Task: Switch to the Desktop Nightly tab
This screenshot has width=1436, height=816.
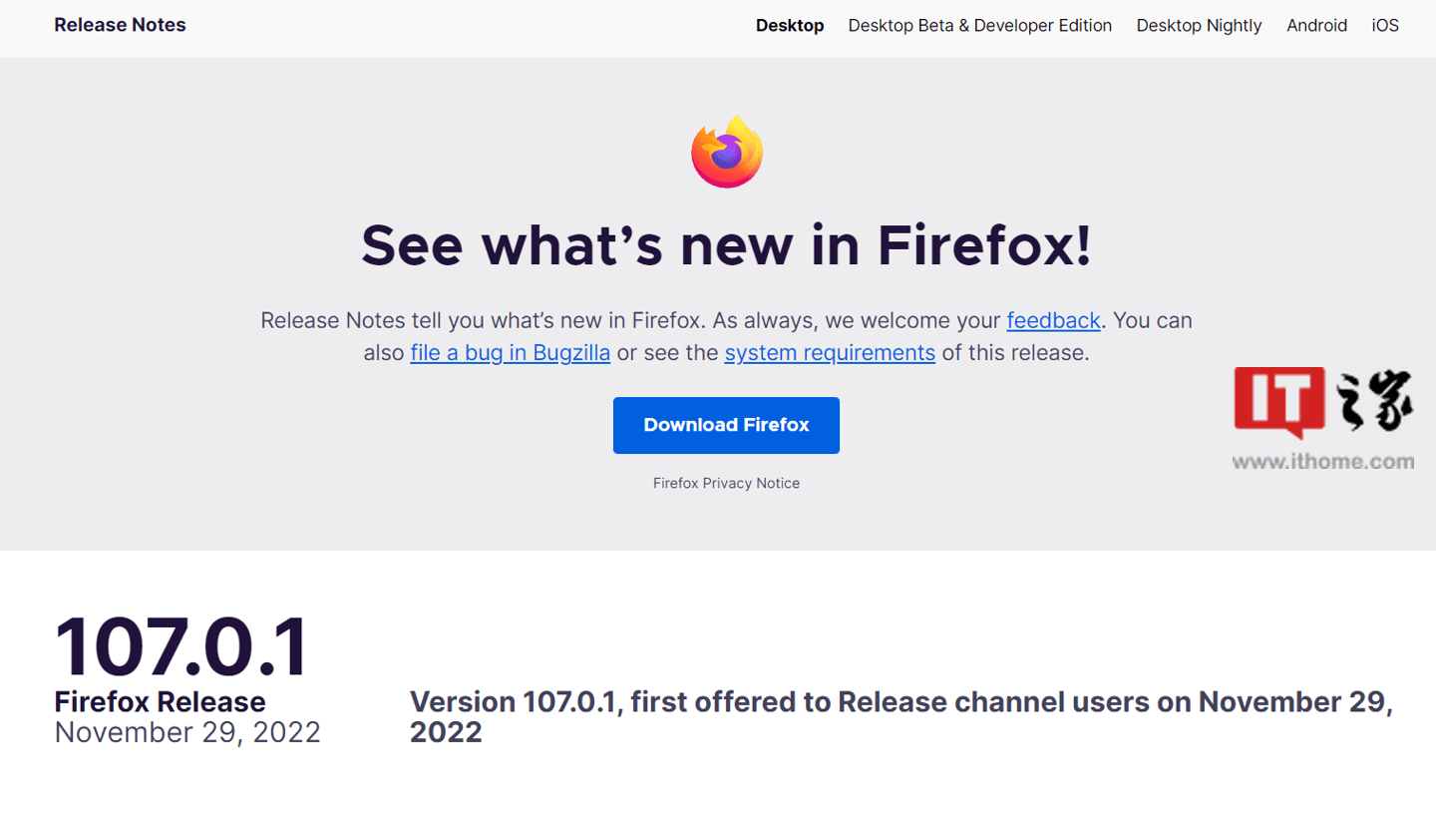Action: point(1199,26)
